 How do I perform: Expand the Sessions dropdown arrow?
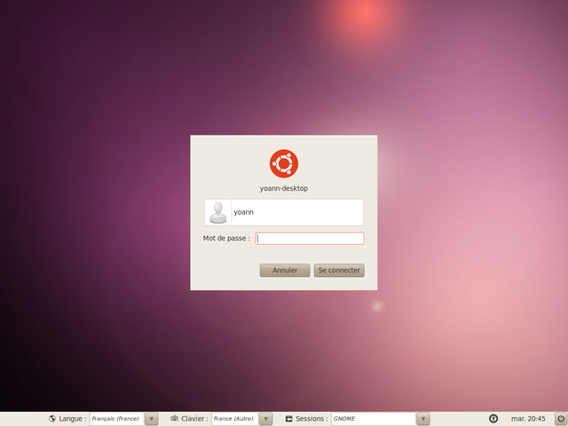coord(422,419)
